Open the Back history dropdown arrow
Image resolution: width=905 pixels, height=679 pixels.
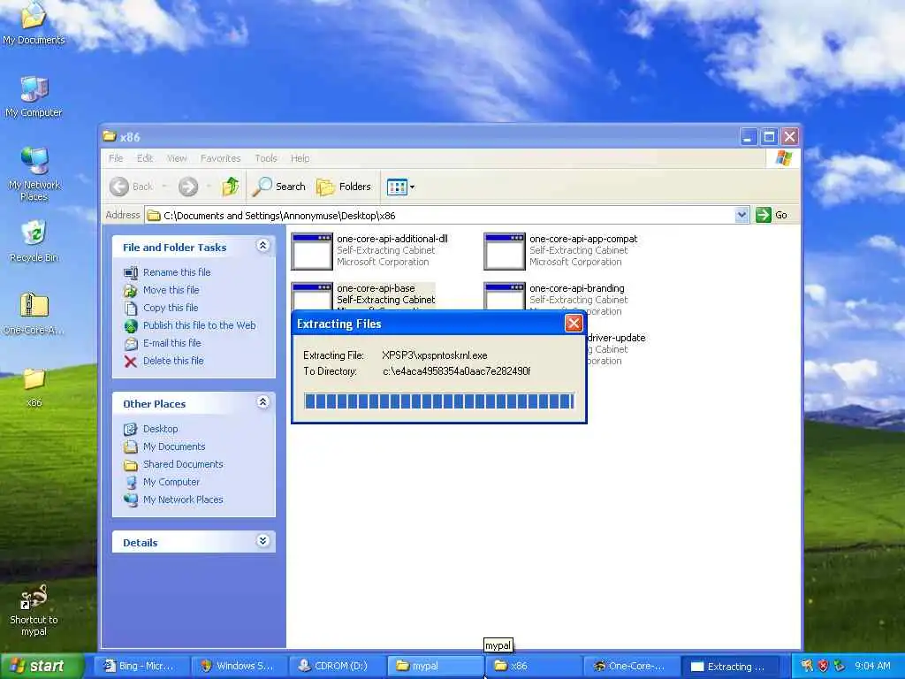tap(164, 187)
